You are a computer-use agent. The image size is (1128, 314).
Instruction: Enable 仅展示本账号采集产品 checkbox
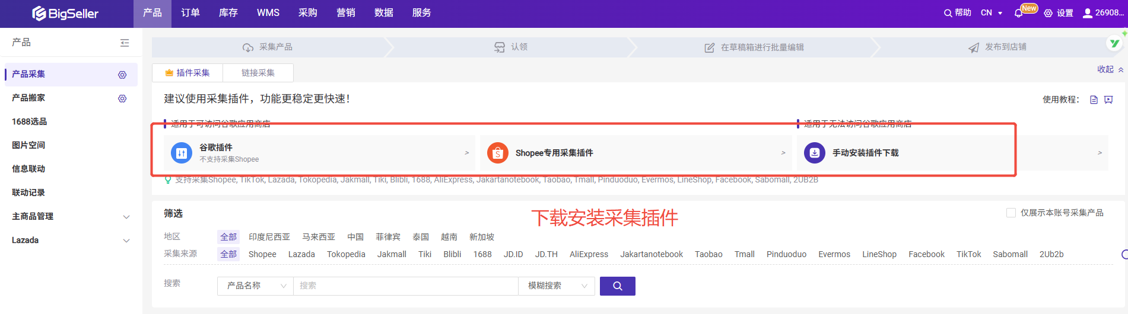point(1011,213)
